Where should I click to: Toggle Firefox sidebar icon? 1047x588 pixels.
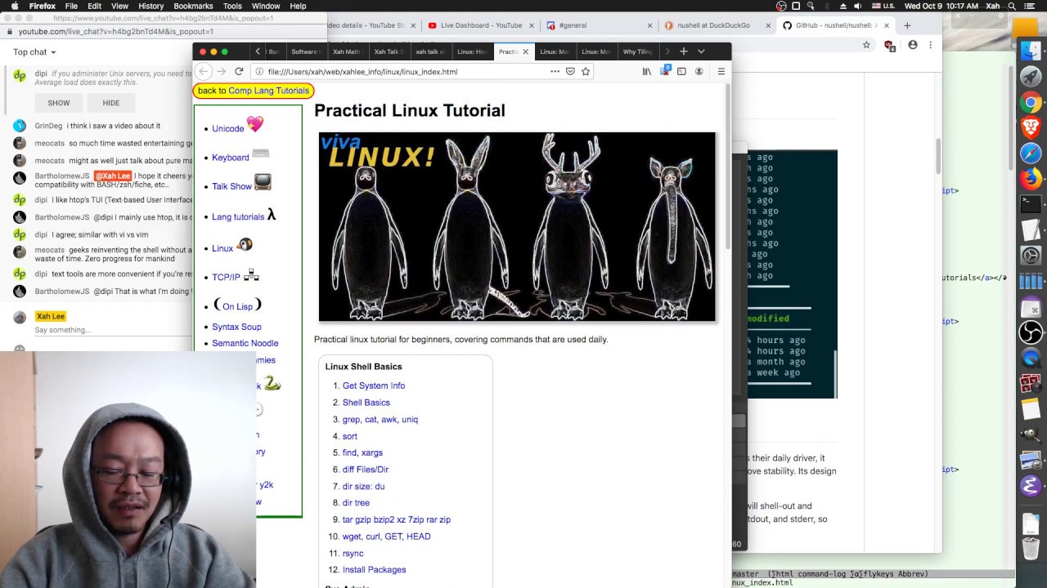click(x=681, y=72)
